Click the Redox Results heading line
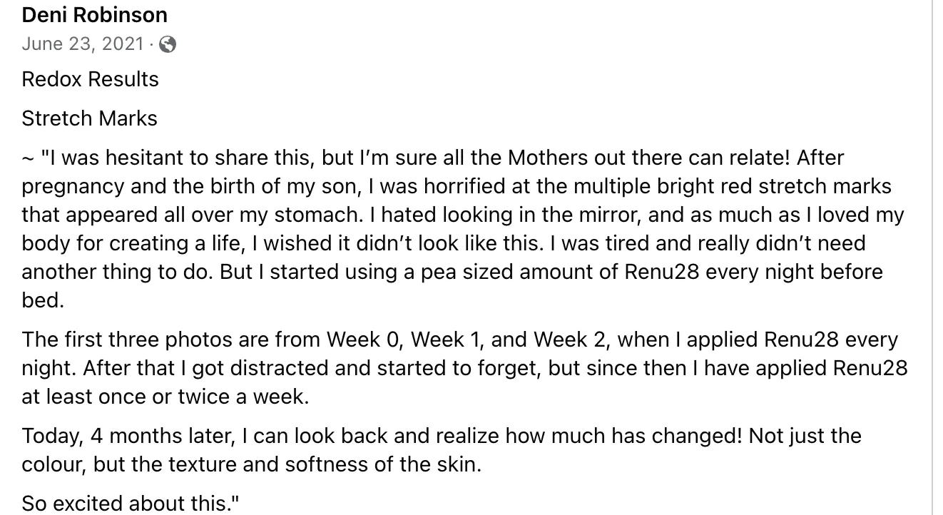The height and width of the screenshot is (515, 943). point(91,79)
